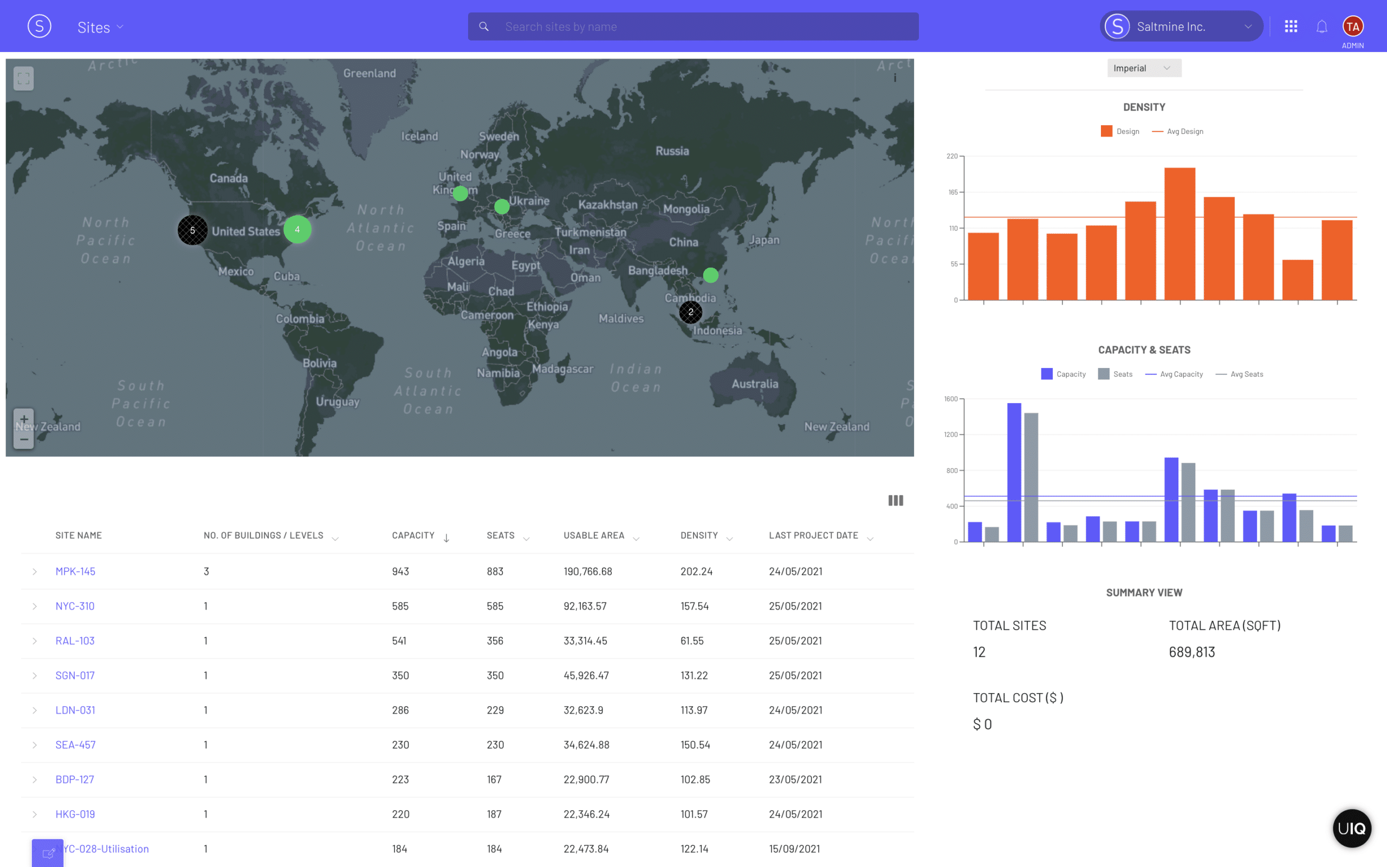Click the edit feedback button at bottom left
Viewport: 1387px width, 867px height.
(48, 853)
